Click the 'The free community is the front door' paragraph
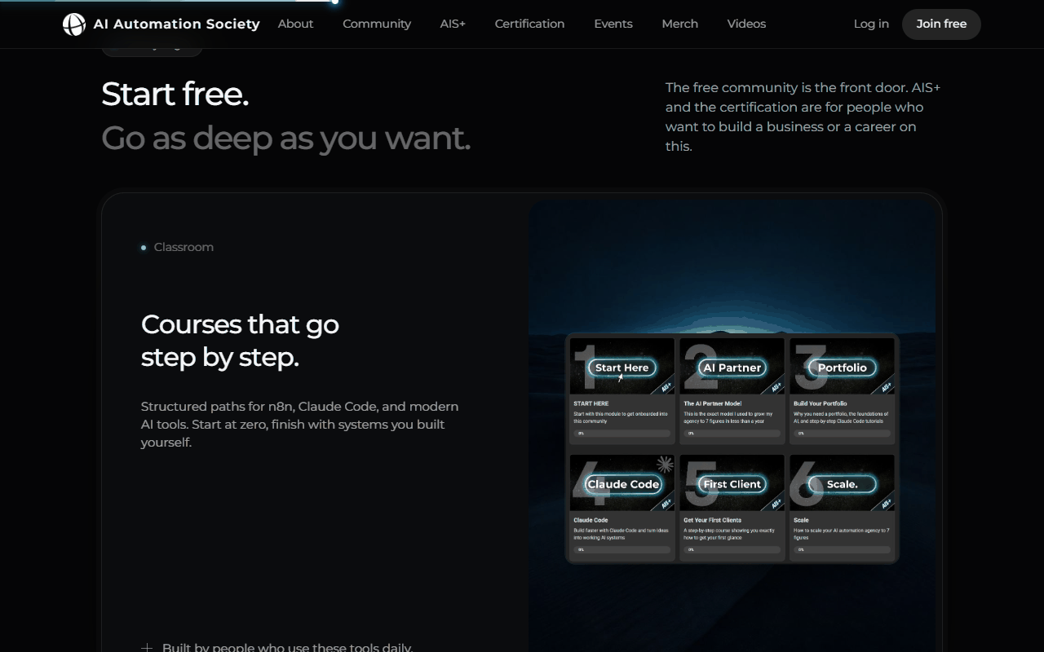This screenshot has width=1044, height=652. [803, 117]
